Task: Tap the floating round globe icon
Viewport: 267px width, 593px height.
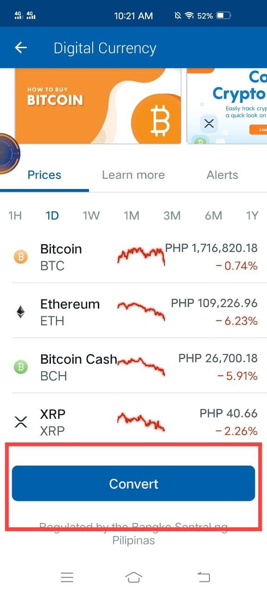Action: (x=7, y=153)
